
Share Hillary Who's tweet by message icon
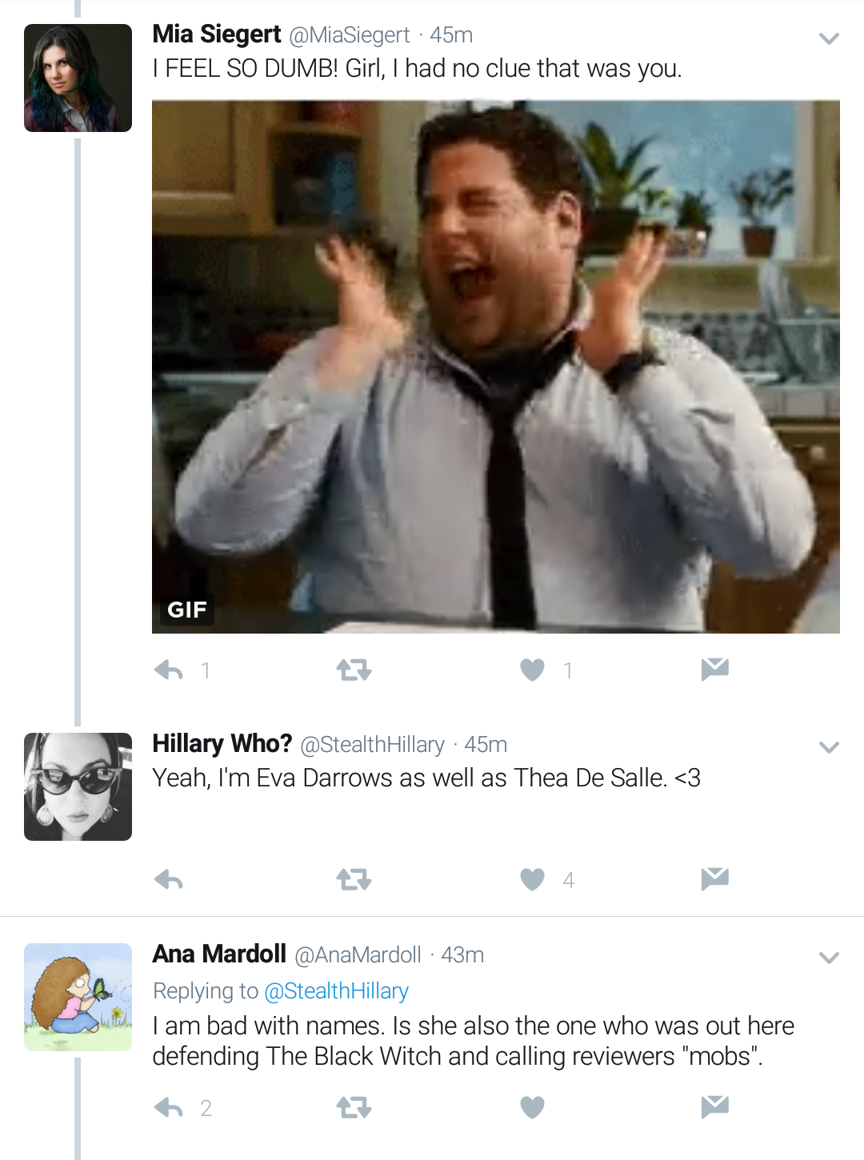click(714, 879)
